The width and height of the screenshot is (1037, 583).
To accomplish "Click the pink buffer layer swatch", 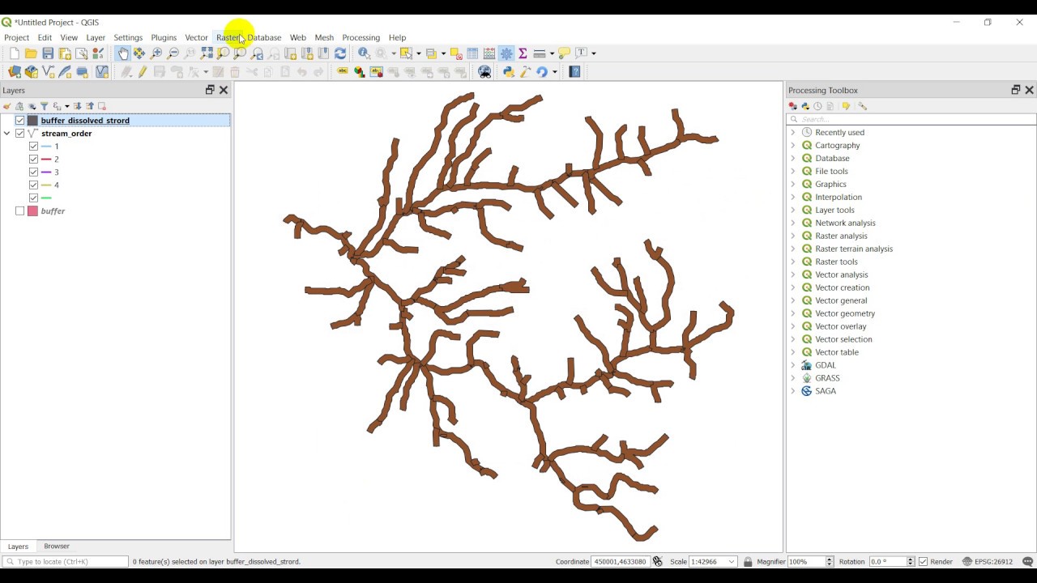I will [x=33, y=211].
